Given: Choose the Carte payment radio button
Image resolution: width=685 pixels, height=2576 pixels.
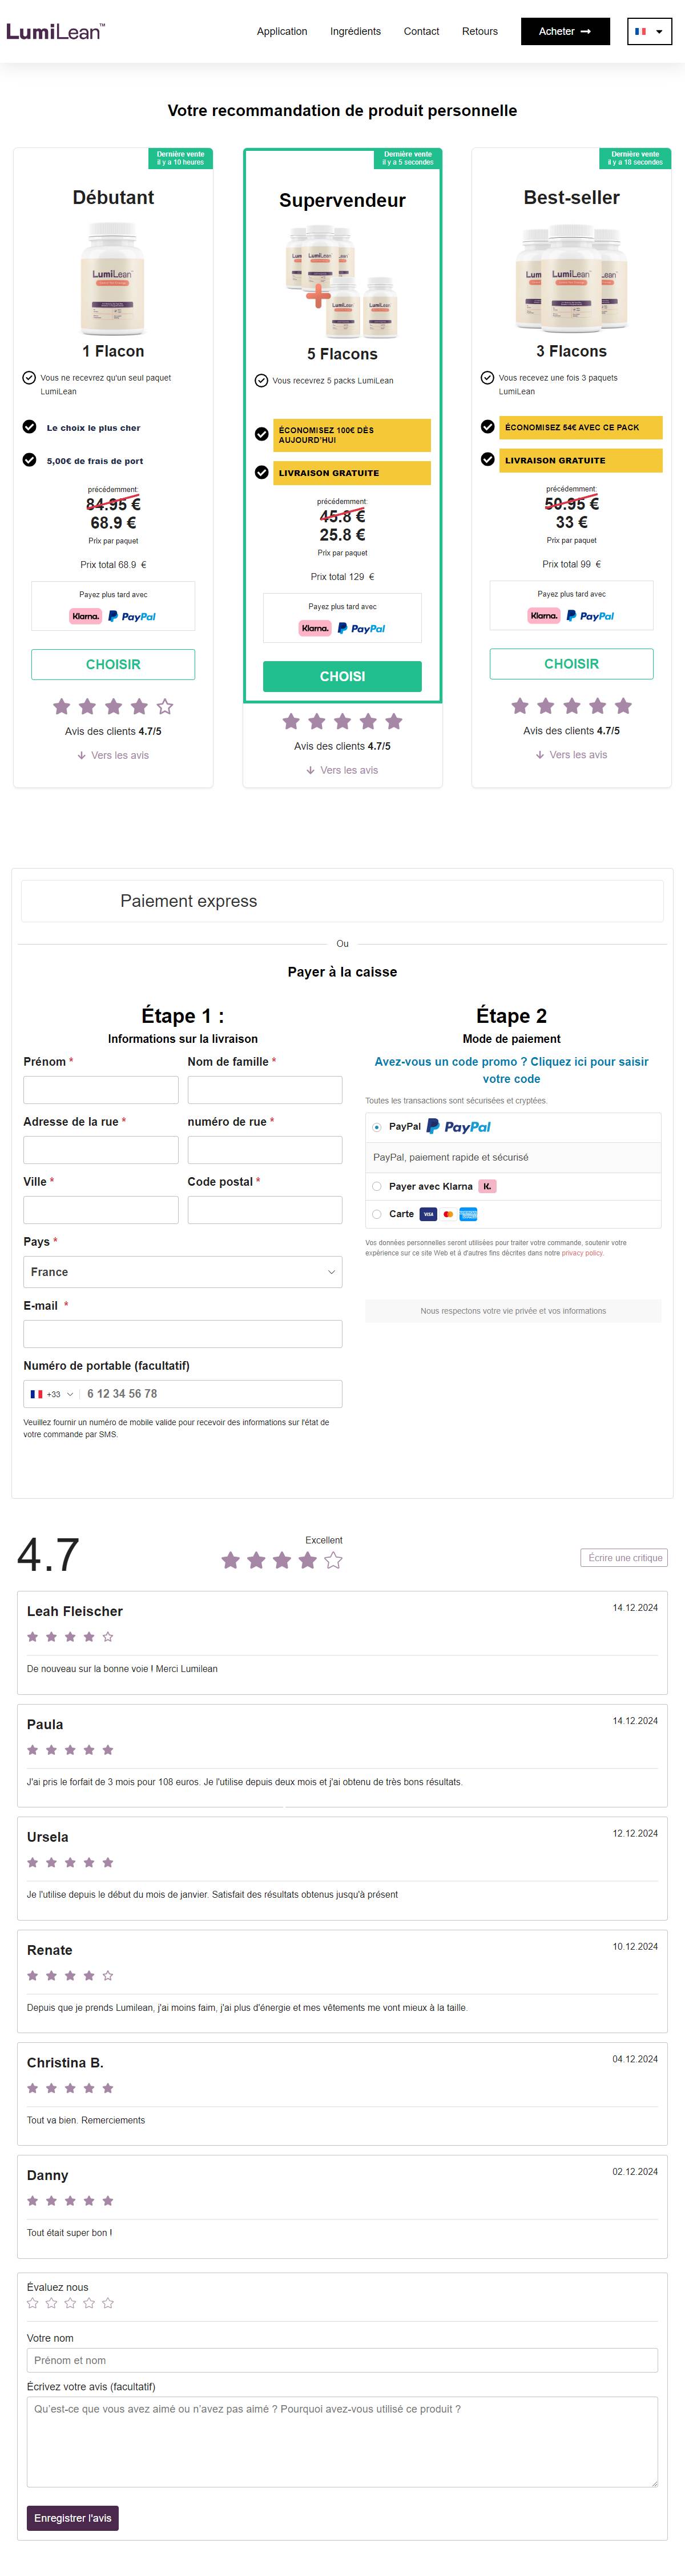Looking at the screenshot, I should [376, 1214].
